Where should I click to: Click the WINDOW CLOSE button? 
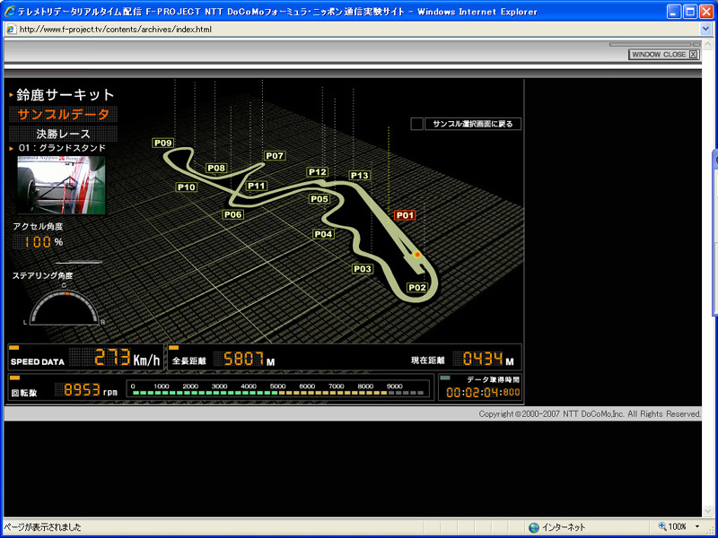tap(664, 55)
